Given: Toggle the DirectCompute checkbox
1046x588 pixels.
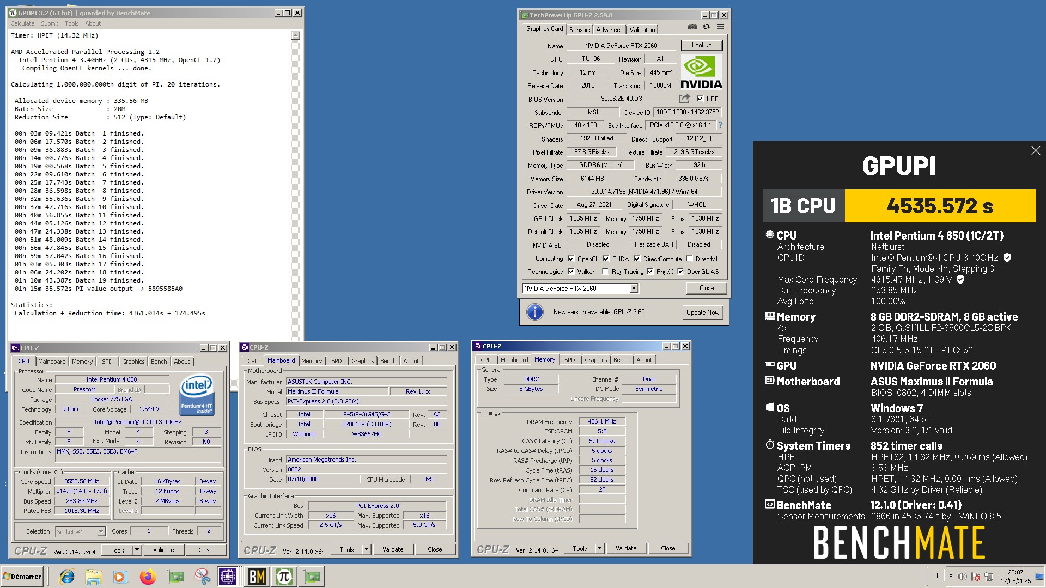Looking at the screenshot, I should [637, 259].
